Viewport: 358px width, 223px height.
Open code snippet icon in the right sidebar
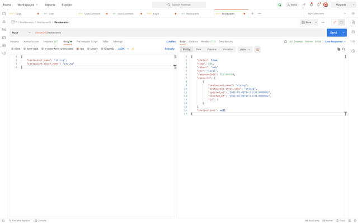[353, 41]
